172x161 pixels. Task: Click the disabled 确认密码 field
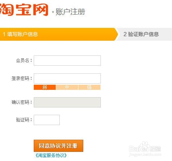pos(67,102)
